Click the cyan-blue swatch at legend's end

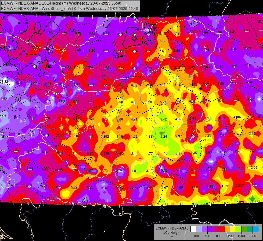pyautogui.click(x=255, y=229)
